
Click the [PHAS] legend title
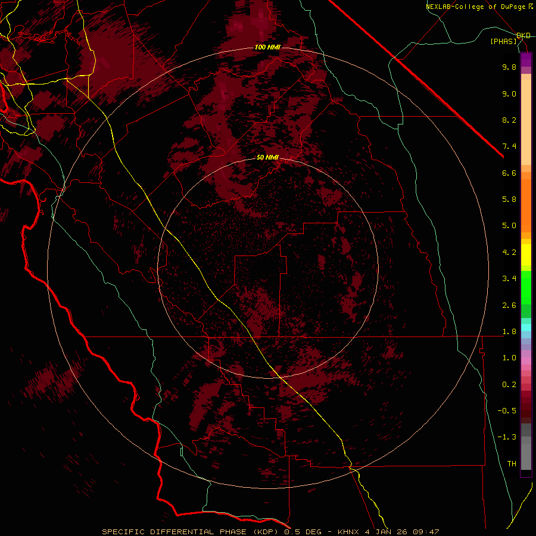(x=503, y=41)
